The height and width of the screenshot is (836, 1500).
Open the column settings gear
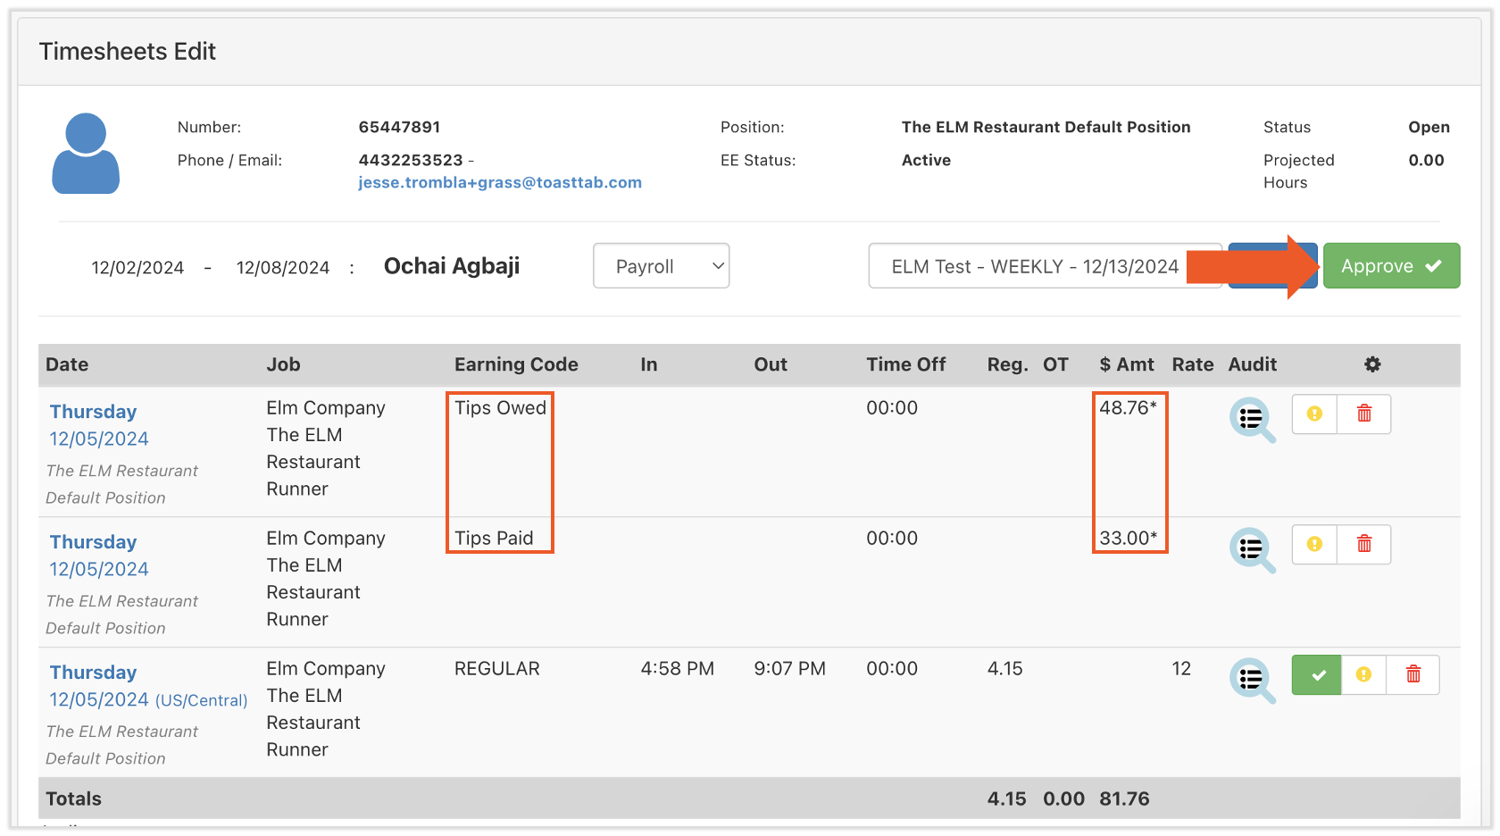tap(1372, 364)
